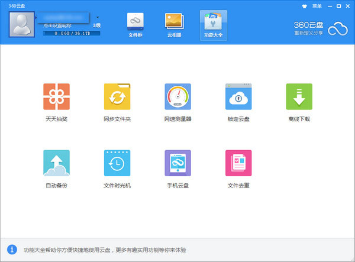
Task: Select the 功能大全 features tab
Action: pyautogui.click(x=213, y=25)
